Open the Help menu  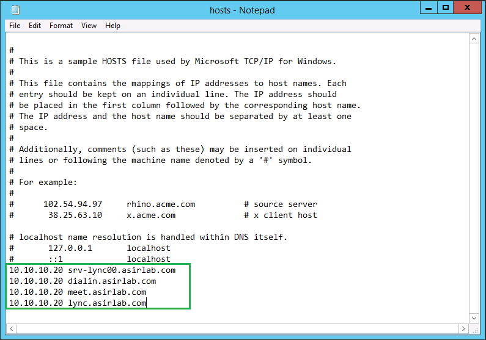pyautogui.click(x=112, y=26)
